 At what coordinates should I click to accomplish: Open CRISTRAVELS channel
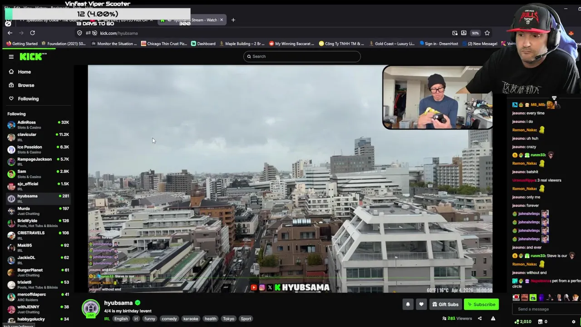38,235
